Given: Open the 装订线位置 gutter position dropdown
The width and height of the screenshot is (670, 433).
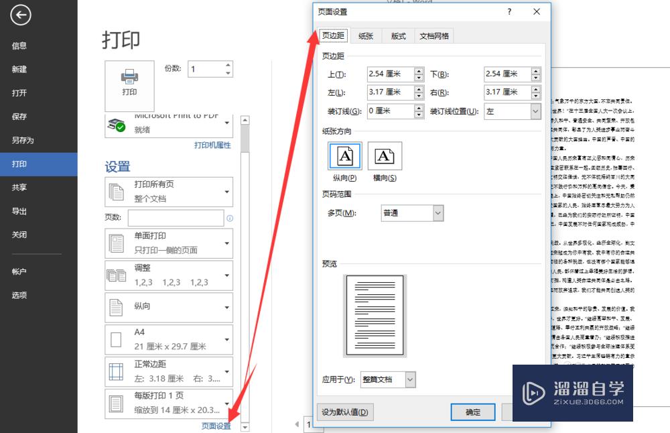Looking at the screenshot, I should click(x=512, y=111).
